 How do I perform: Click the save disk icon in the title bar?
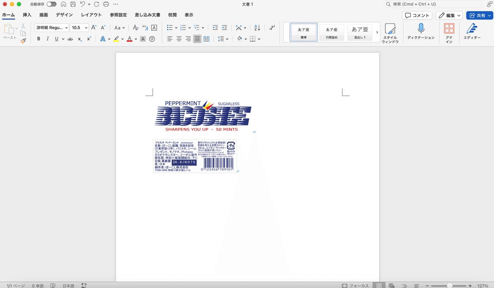73,4
